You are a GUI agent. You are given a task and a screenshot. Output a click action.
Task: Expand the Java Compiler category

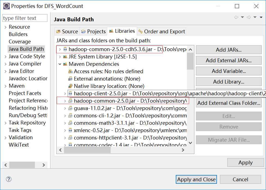5,64
